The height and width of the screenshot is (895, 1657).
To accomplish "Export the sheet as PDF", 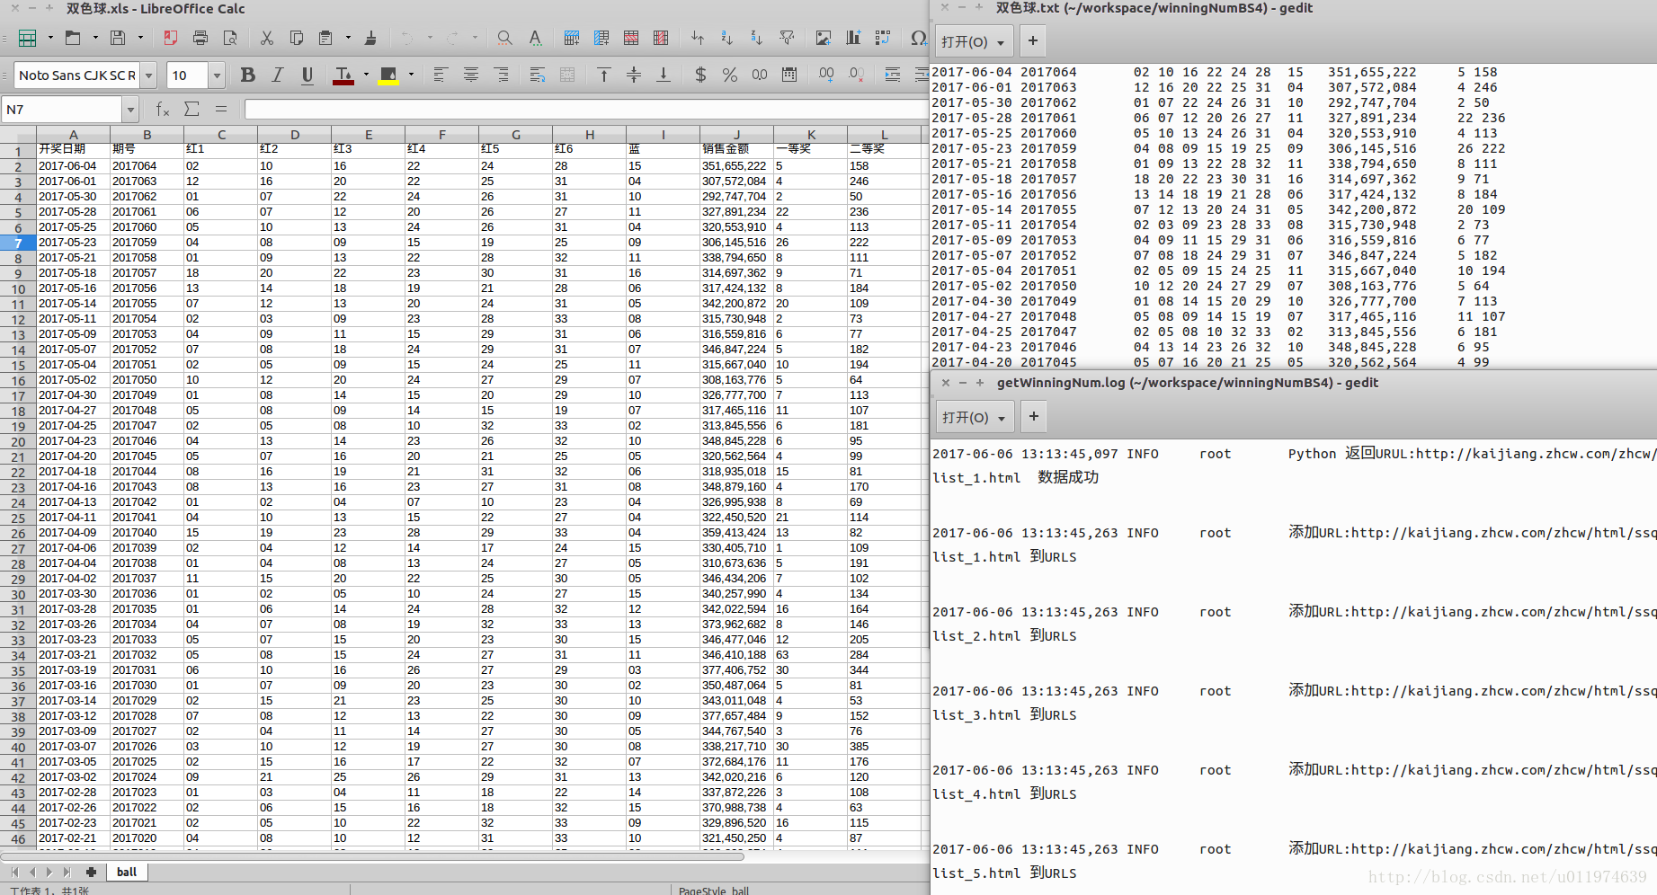I will point(171,38).
